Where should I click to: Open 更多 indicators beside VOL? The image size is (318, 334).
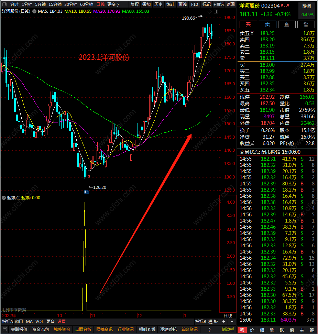pos(51,321)
